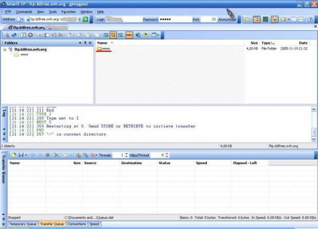The width and height of the screenshot is (318, 229).
Task: Open the address history dropdown arrow
Action: pos(79,19)
